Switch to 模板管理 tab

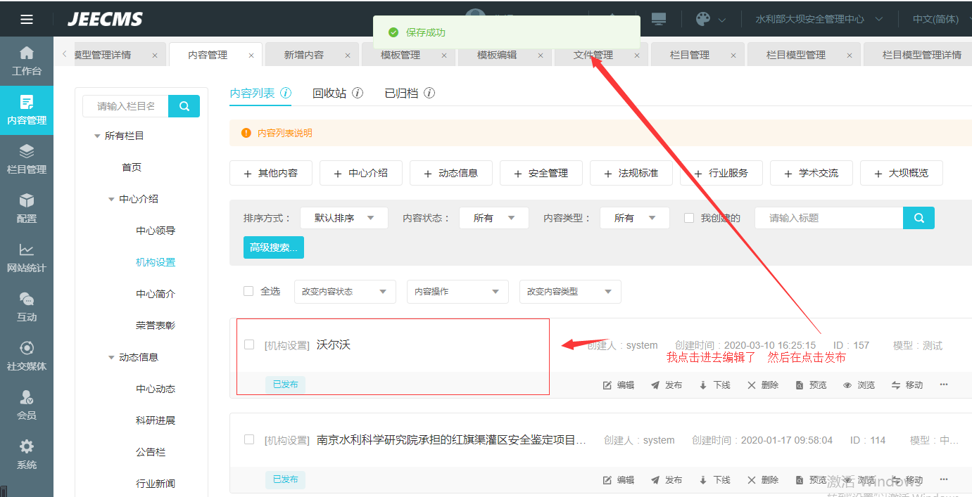click(x=400, y=55)
